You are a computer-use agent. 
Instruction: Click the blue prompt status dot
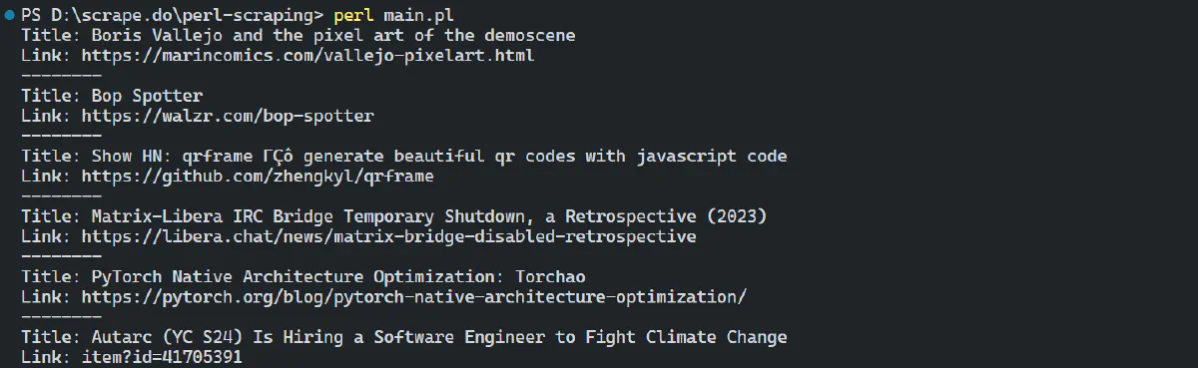point(9,16)
